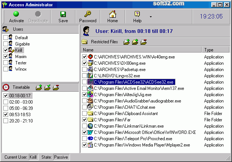Click the Cchat.exe face icon
Image resolution: width=232 pixels, height=162 pixels.
tap(90, 107)
